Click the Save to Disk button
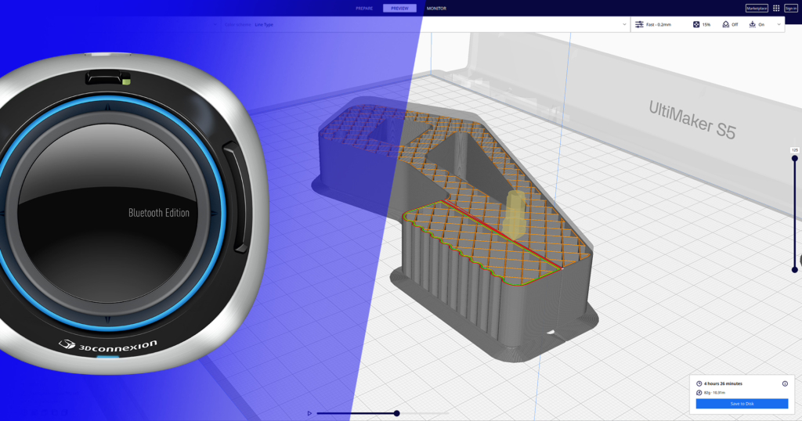This screenshot has width=802, height=421. pyautogui.click(x=742, y=404)
